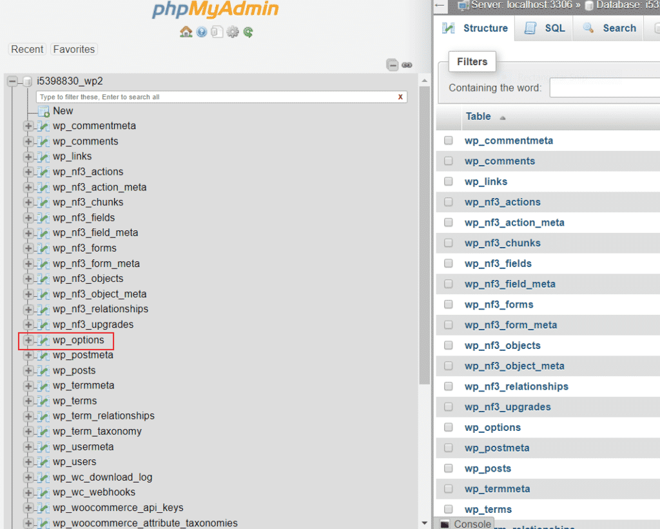This screenshot has height=529, width=660.
Task: Collapse all navigation tree icon
Action: tap(393, 65)
